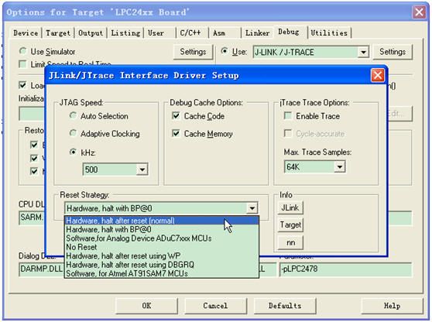The height and width of the screenshot is (322, 432).
Task: Select Auto Selection JTAG speed
Action: click(73, 115)
